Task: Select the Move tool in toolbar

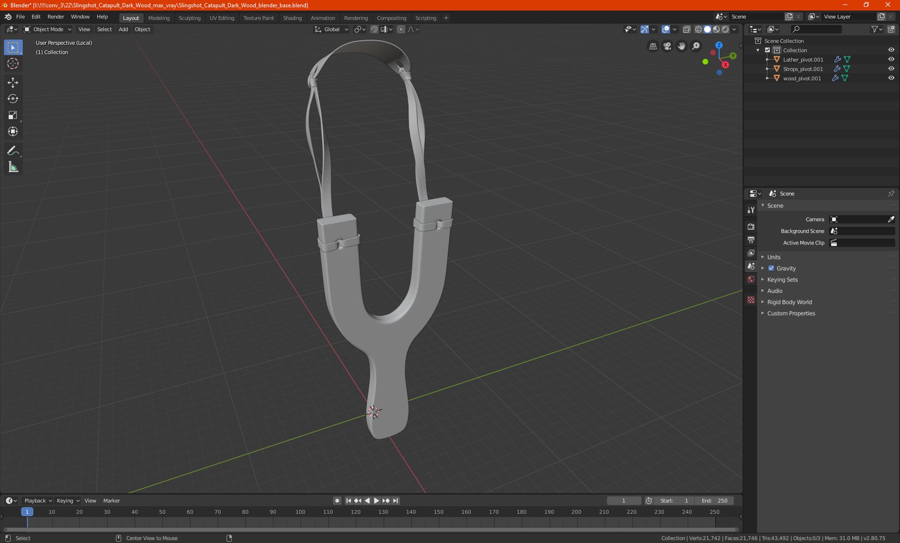Action: (13, 82)
